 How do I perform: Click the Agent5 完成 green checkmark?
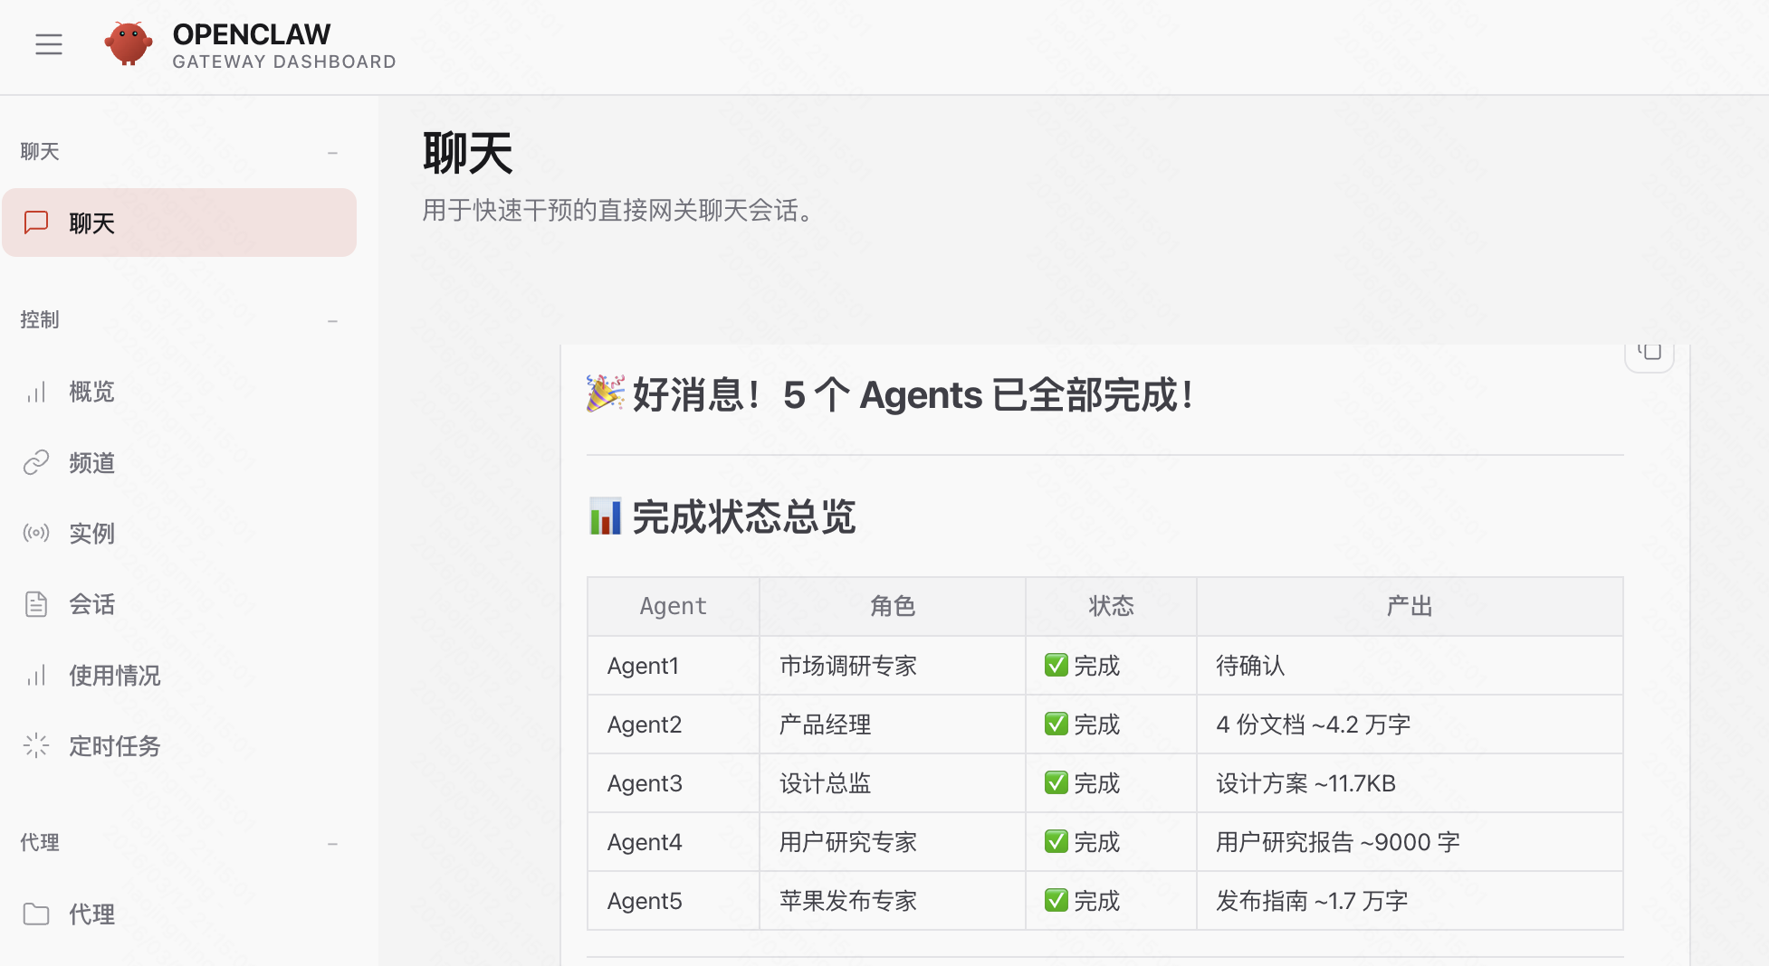[1056, 901]
